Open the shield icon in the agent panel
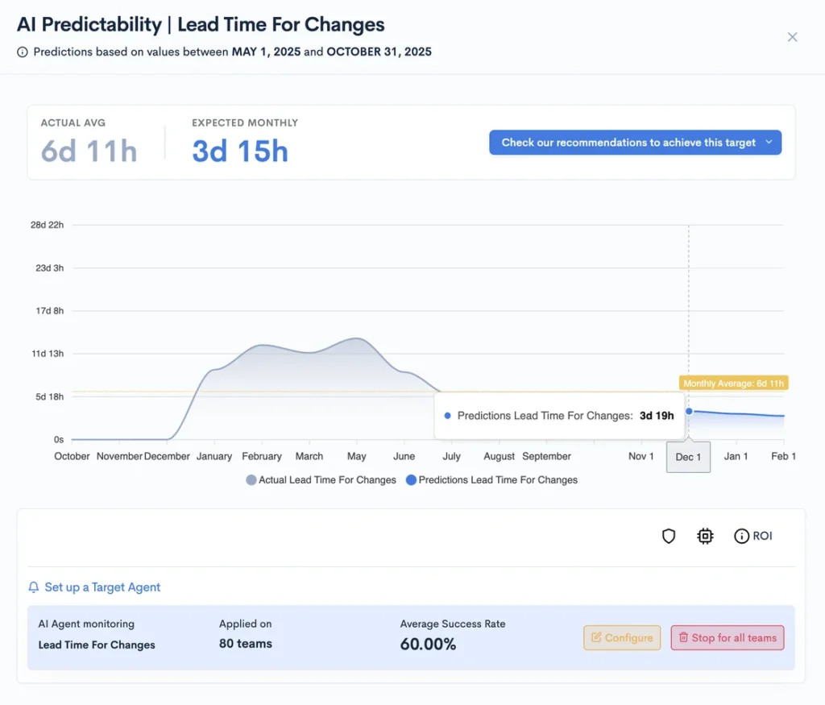Viewport: 825px width, 705px height. 668,536
